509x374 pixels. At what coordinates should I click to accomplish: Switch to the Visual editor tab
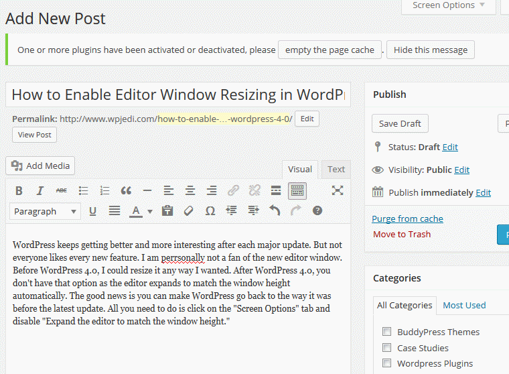pos(300,170)
